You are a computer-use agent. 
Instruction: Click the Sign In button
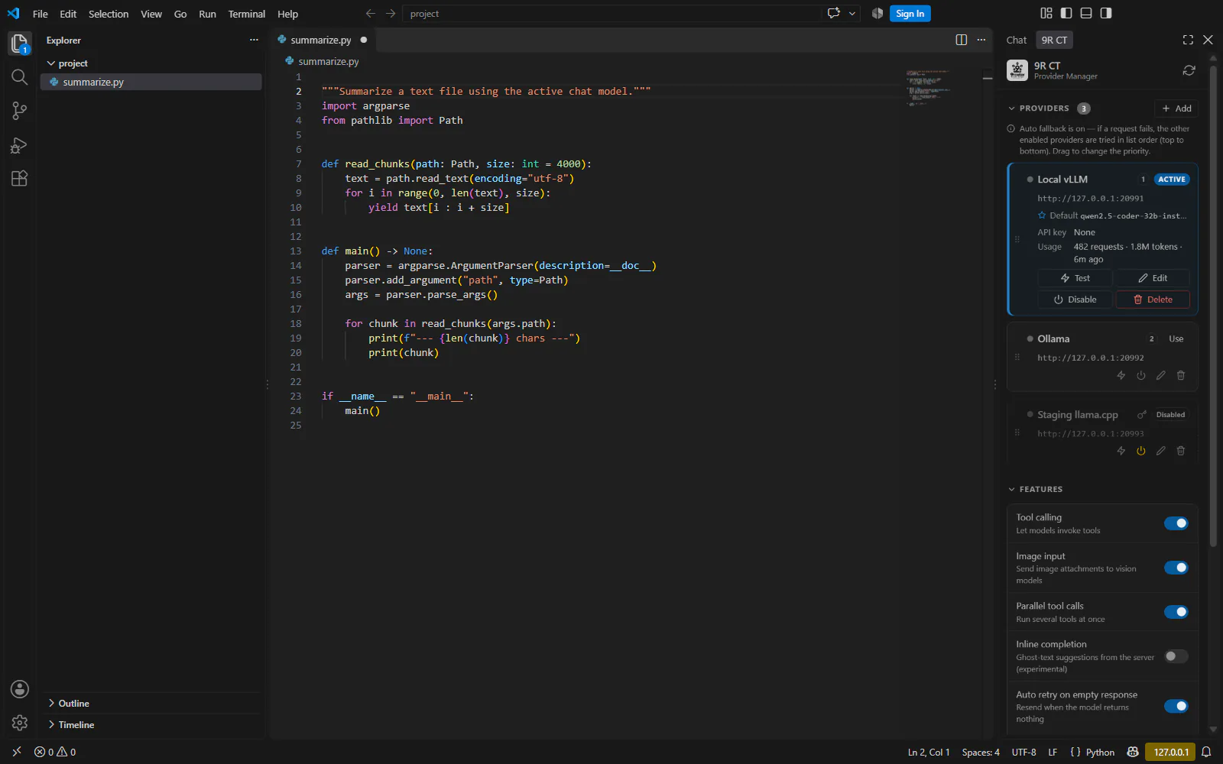pos(910,13)
